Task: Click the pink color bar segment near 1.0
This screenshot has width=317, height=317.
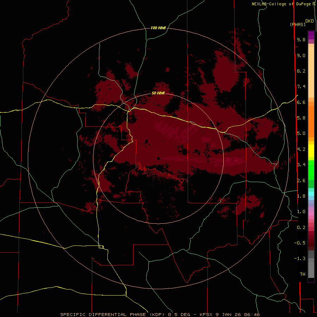Action: click(311, 213)
